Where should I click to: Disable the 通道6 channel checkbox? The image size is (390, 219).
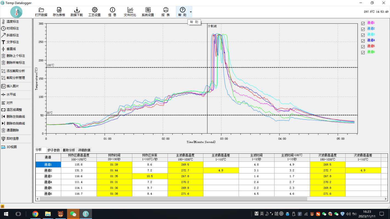(363, 53)
